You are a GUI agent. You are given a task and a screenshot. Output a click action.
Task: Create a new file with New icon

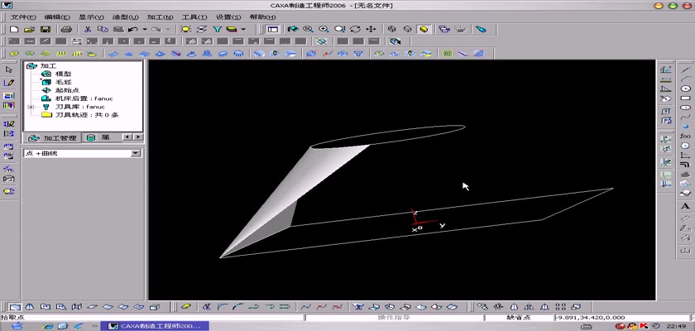(14, 29)
